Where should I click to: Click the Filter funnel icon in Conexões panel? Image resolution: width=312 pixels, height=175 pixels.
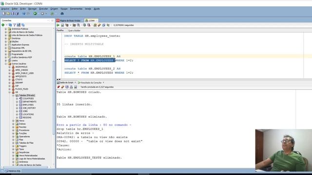(x=14, y=25)
